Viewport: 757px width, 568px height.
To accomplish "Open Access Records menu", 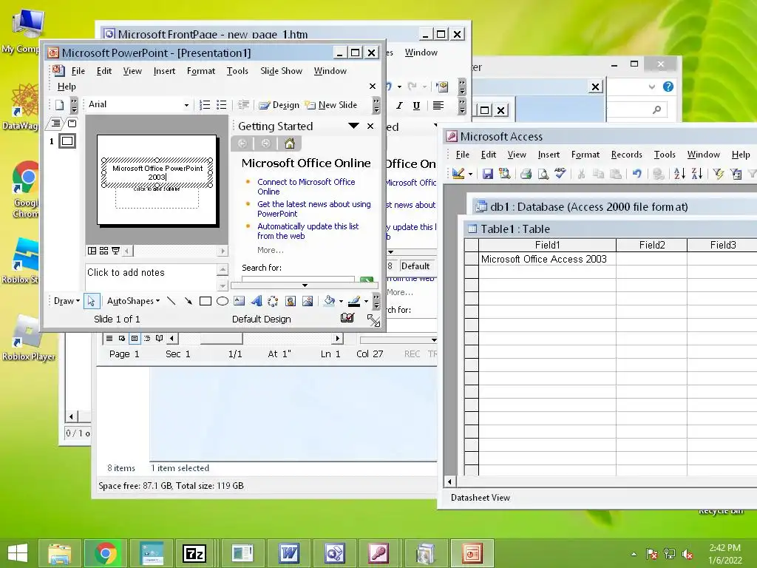I will click(x=627, y=155).
